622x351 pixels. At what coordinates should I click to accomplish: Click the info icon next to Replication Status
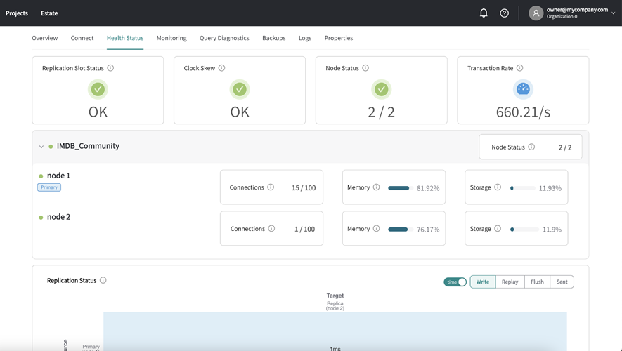[103, 280]
